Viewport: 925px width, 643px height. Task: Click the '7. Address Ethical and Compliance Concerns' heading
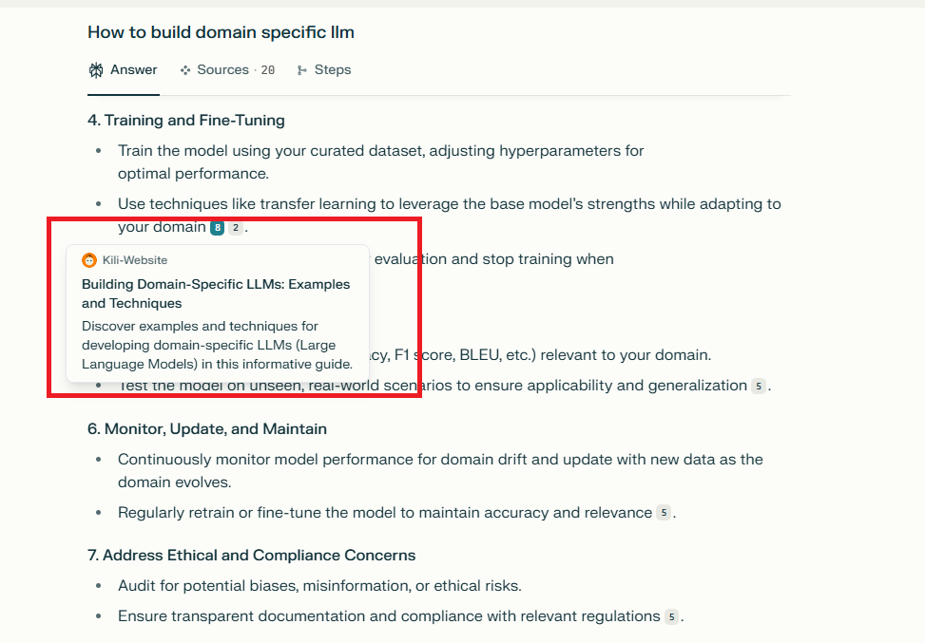click(x=252, y=556)
